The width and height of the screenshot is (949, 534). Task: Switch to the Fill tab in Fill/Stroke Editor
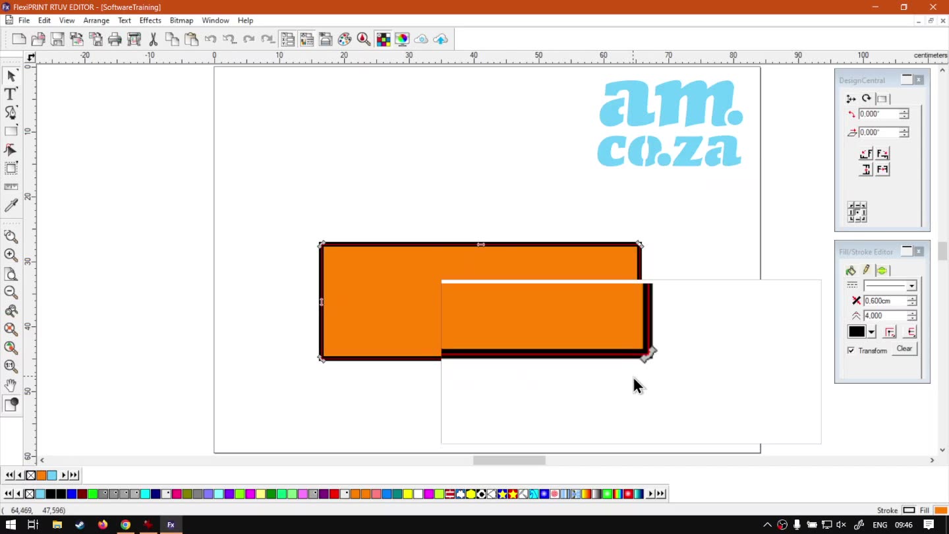click(851, 270)
